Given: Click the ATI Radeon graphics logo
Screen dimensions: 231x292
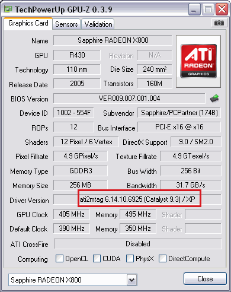Looking at the screenshot, I should pos(198,61).
